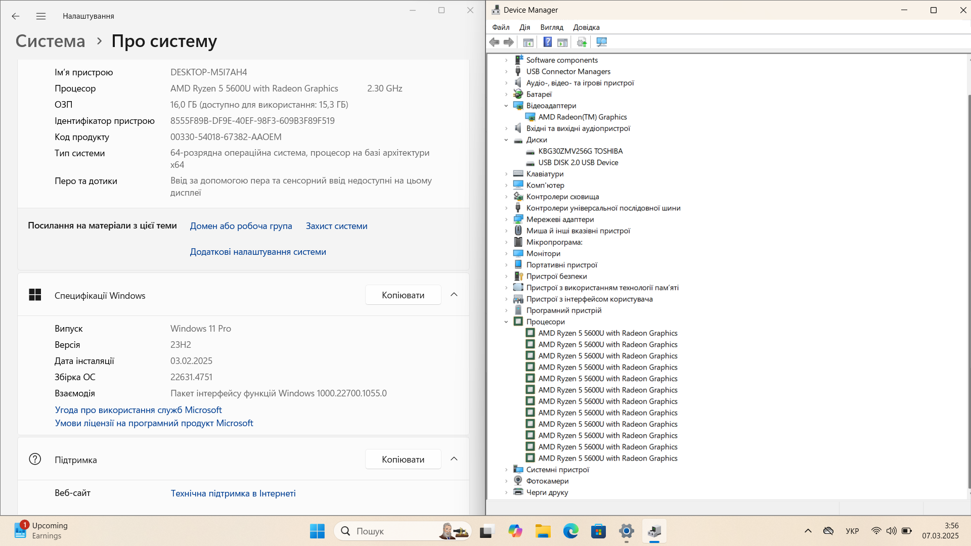Click Wi-Fi network tray icon
Image resolution: width=971 pixels, height=546 pixels.
tap(876, 531)
